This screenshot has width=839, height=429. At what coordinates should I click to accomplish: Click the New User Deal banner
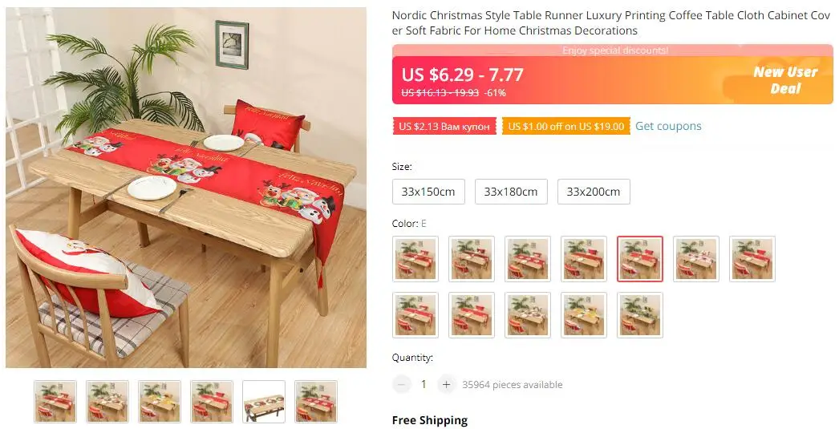click(785, 80)
